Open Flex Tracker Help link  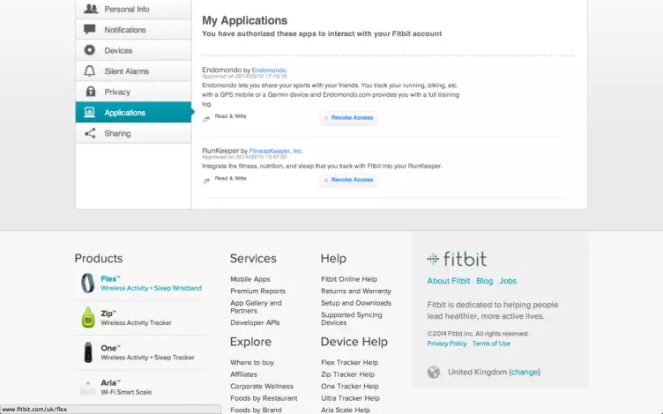click(x=349, y=362)
